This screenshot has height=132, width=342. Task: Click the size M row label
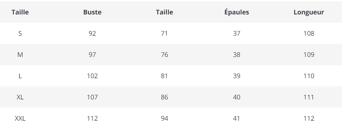20,55
